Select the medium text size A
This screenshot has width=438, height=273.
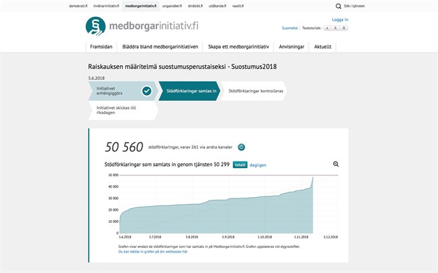(336, 28)
